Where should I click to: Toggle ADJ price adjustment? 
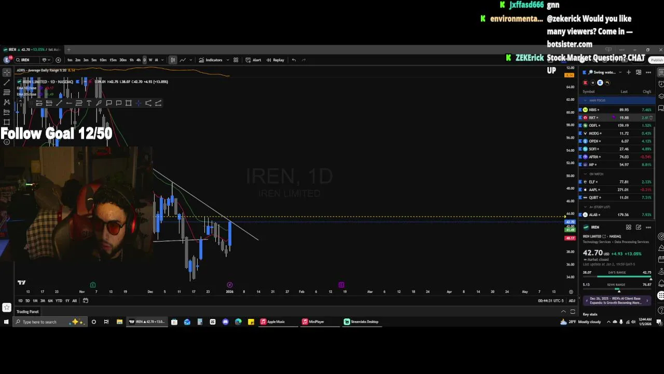(572, 301)
